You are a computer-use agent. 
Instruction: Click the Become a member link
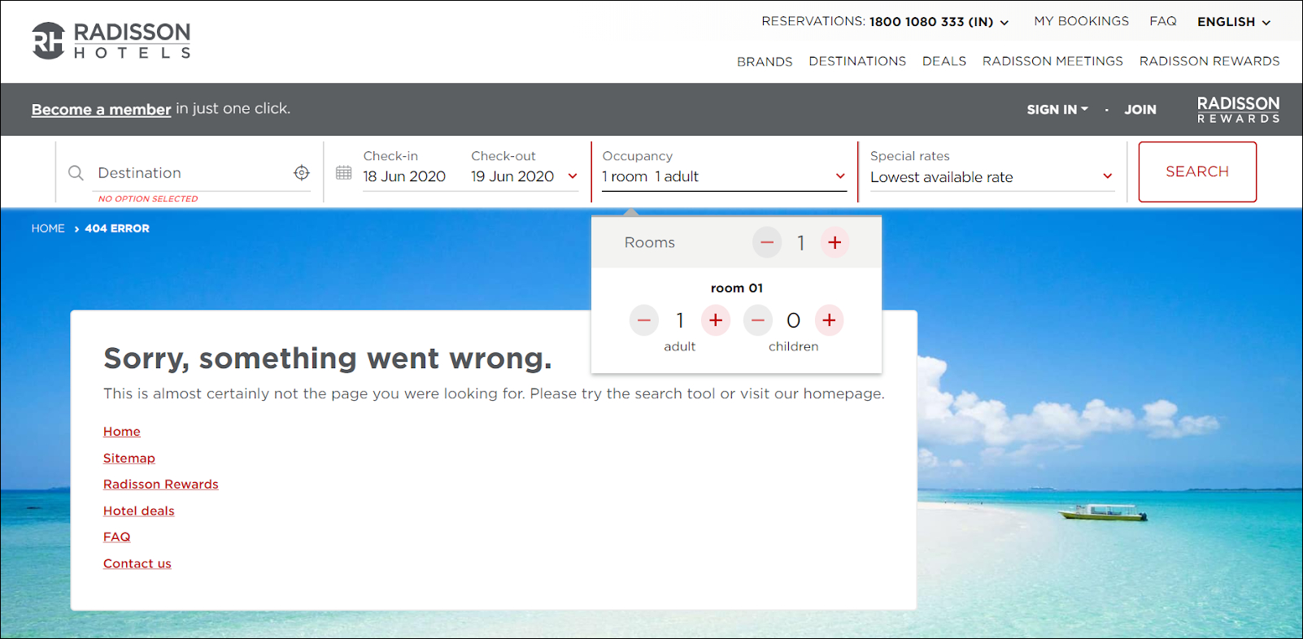point(101,109)
